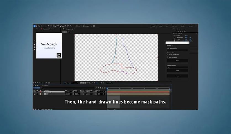Click the Extension line length input field
This screenshot has height=134, width=231.
(x=177, y=67)
